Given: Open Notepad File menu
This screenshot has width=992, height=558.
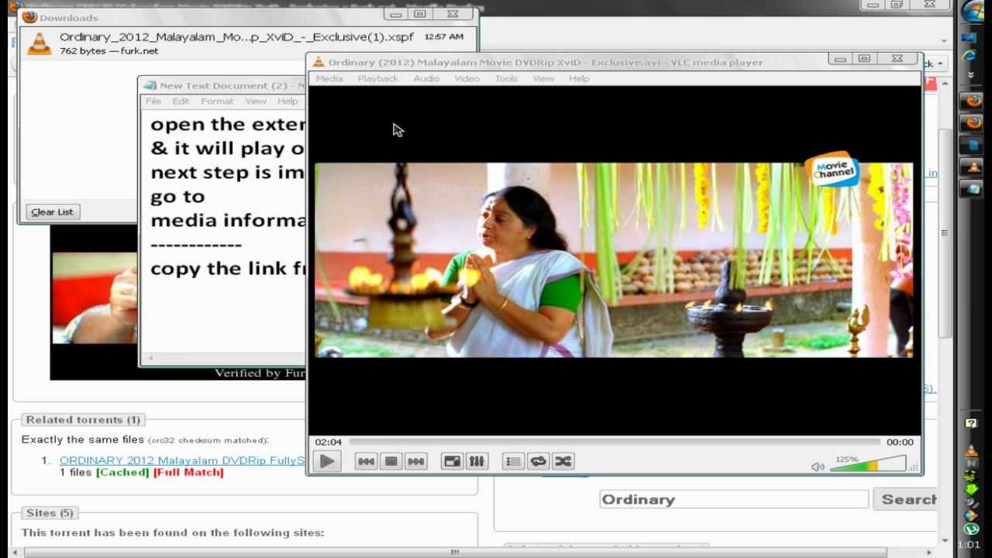Looking at the screenshot, I should click(x=153, y=102).
